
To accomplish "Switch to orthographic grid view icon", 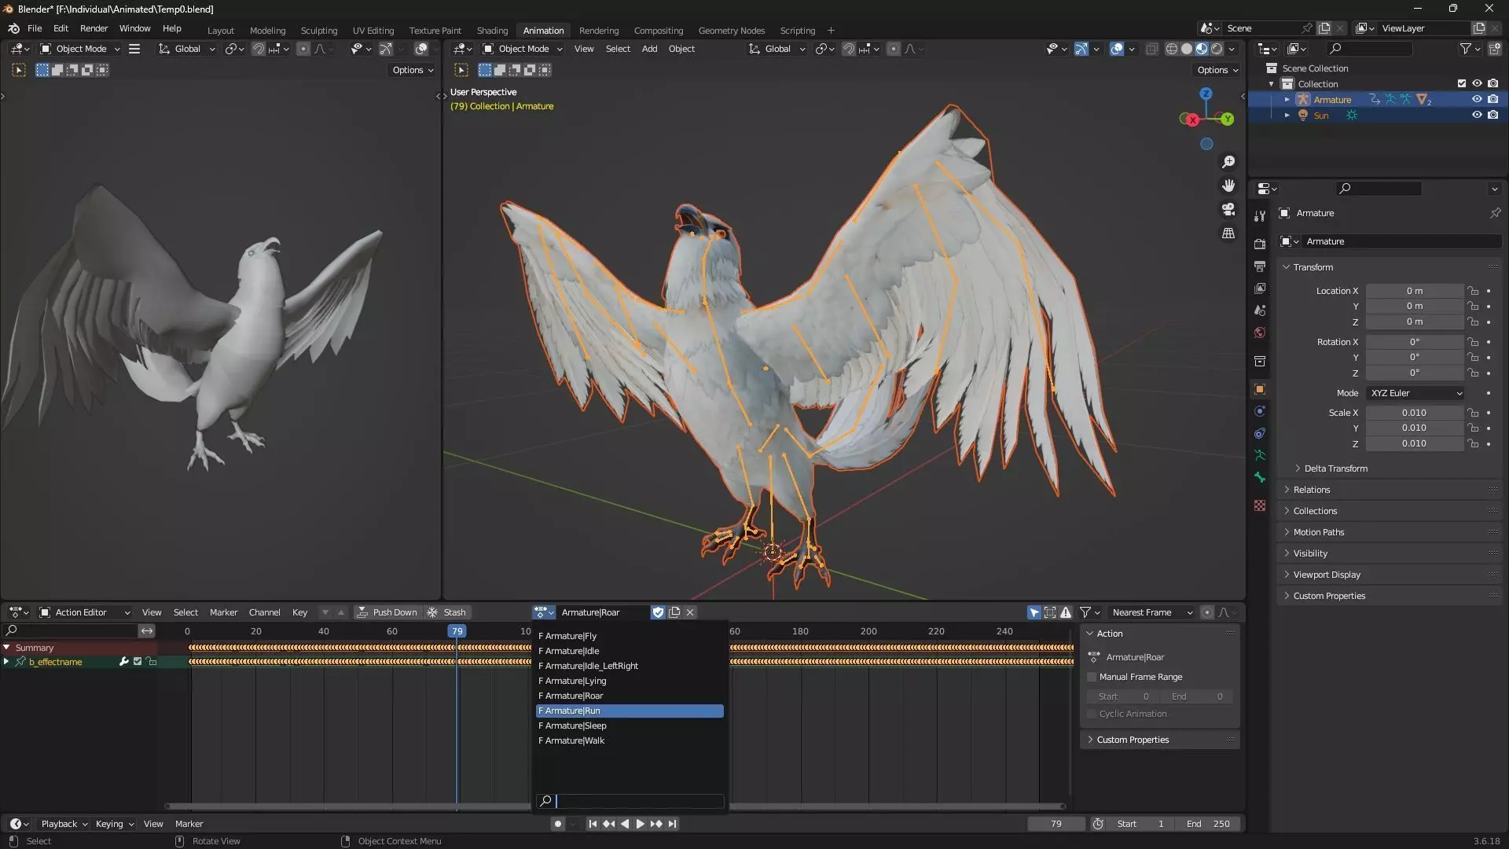I will click(1228, 233).
